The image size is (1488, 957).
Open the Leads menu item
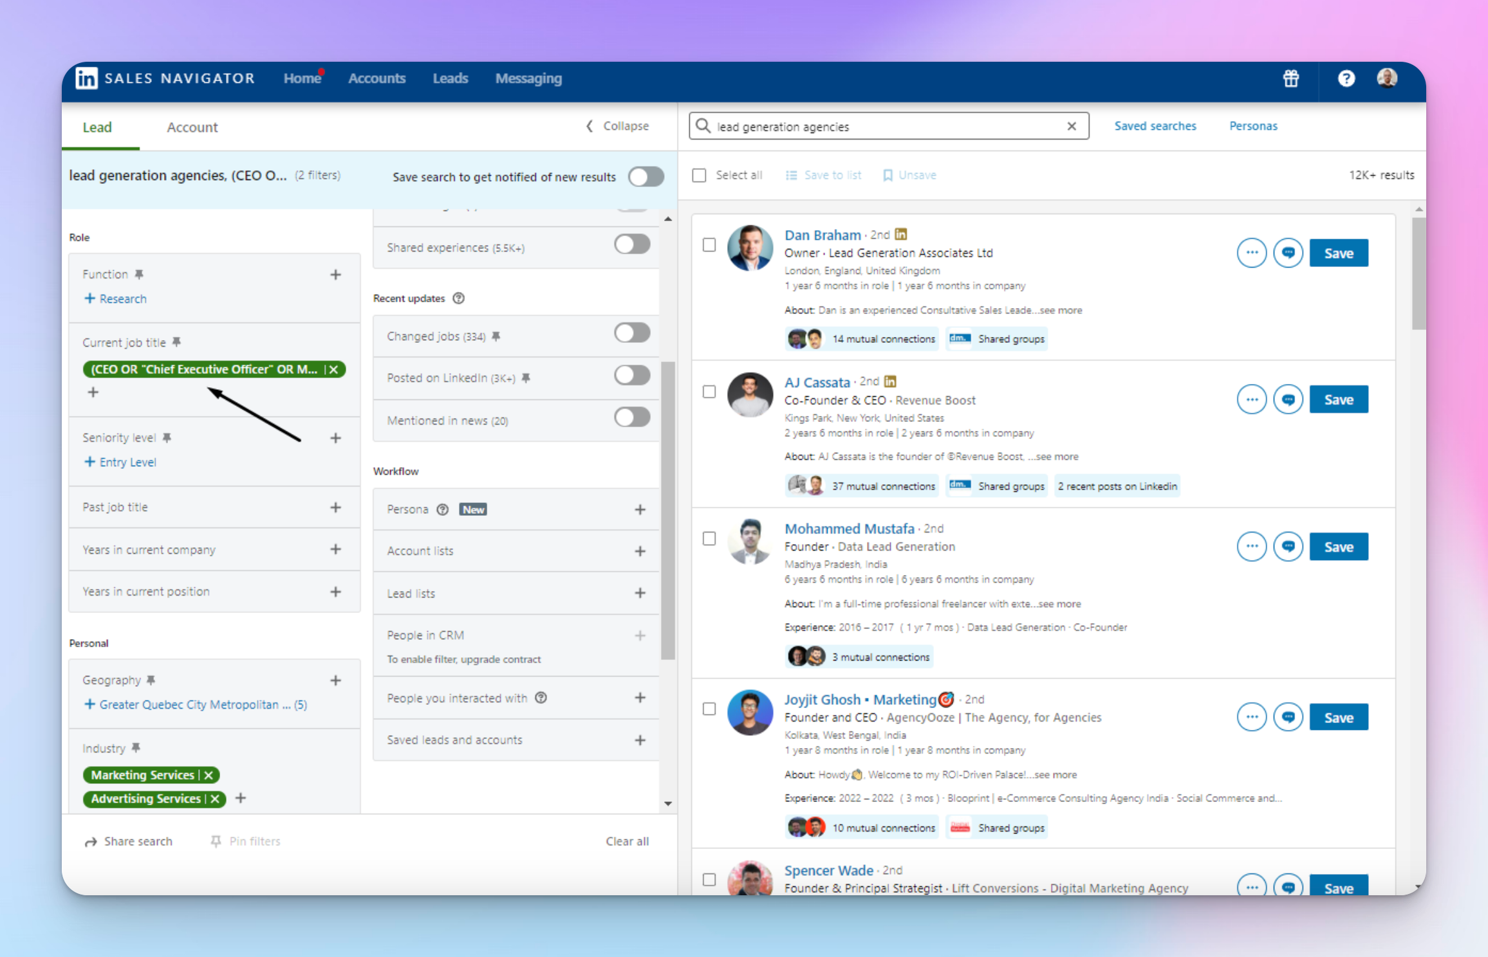(x=450, y=78)
